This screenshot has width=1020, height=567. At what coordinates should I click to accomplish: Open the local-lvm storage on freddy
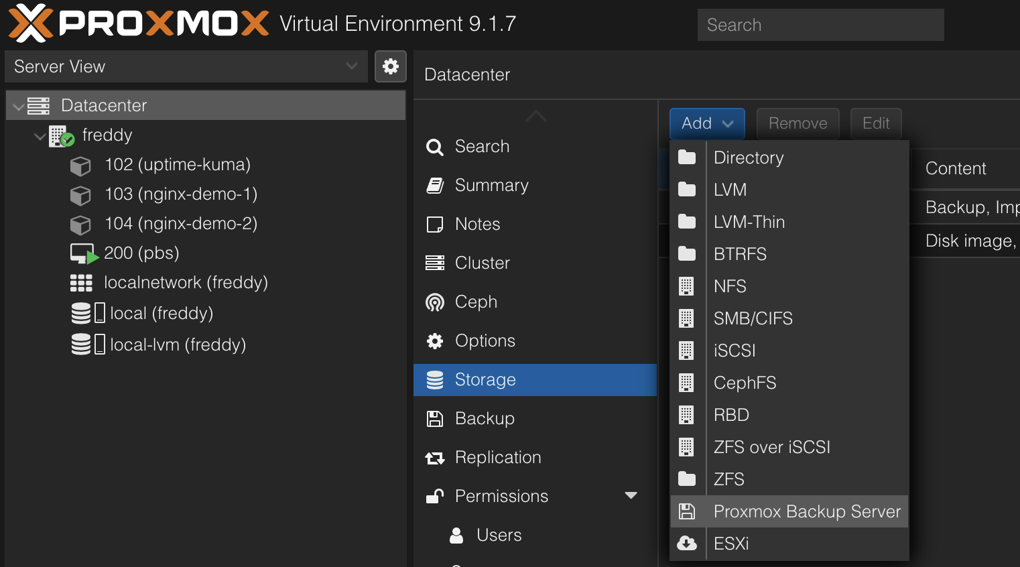176,344
